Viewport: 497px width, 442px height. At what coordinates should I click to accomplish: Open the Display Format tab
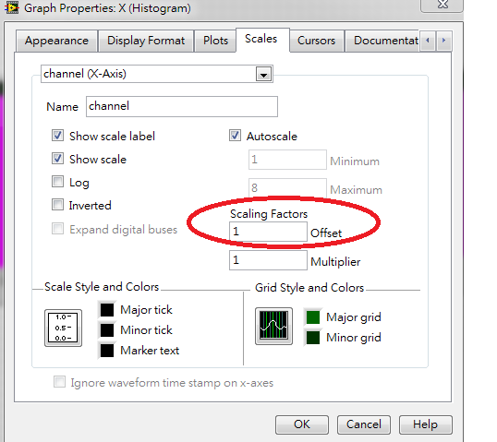146,41
